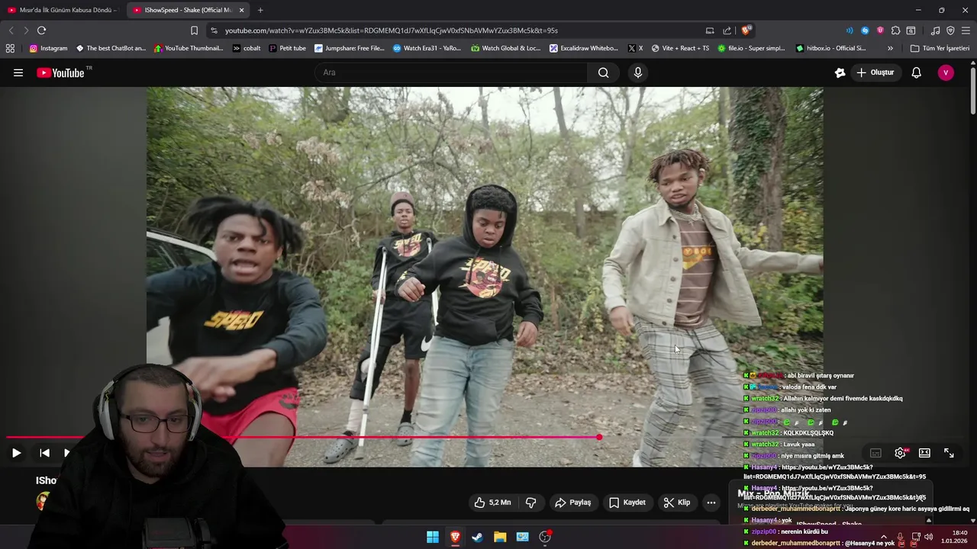Open the three-dot more actions menu
This screenshot has width=977, height=549.
[711, 502]
